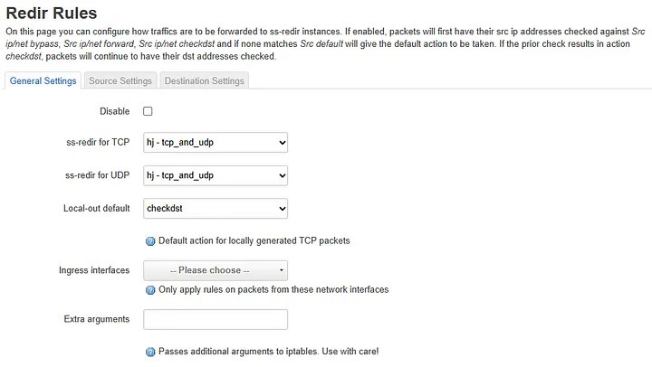652x367 pixels.
Task: Click the 'Local-out default' label
Action: 97,209
